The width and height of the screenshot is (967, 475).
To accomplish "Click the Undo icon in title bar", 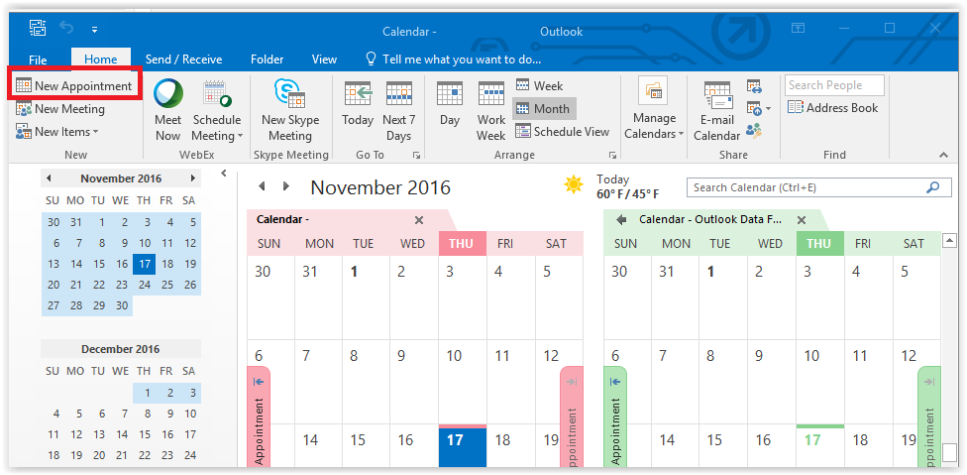I will pos(66,29).
